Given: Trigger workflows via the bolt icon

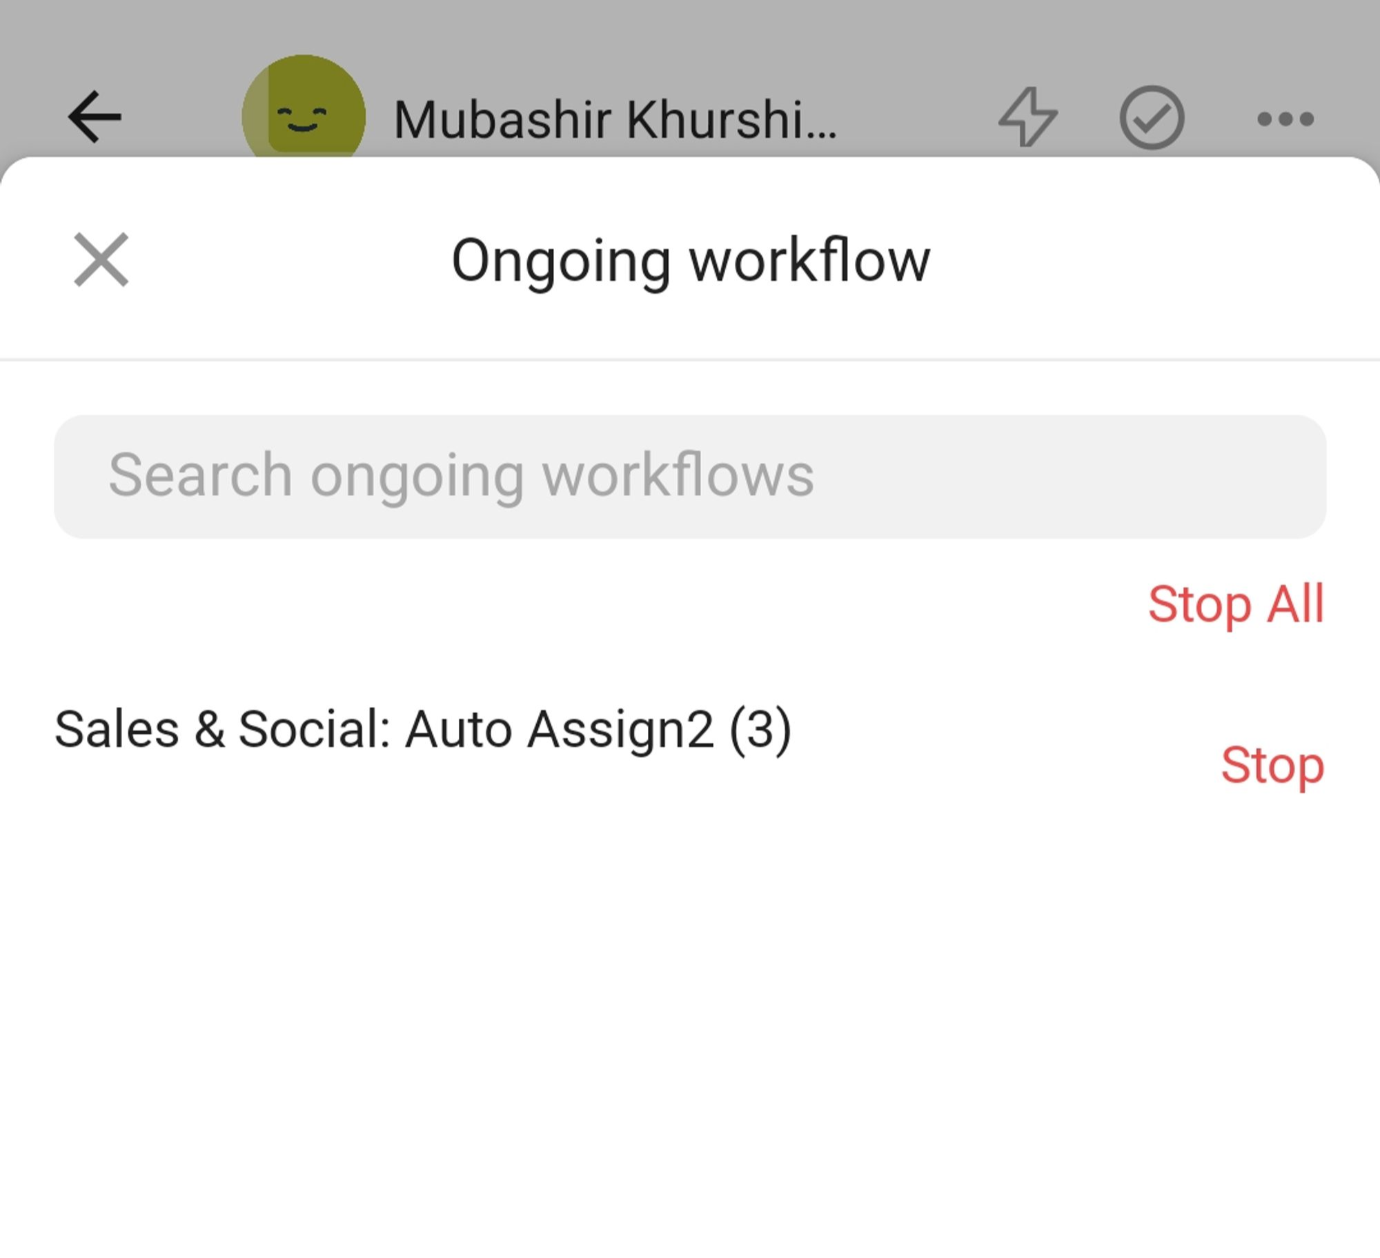Looking at the screenshot, I should pyautogui.click(x=1027, y=117).
